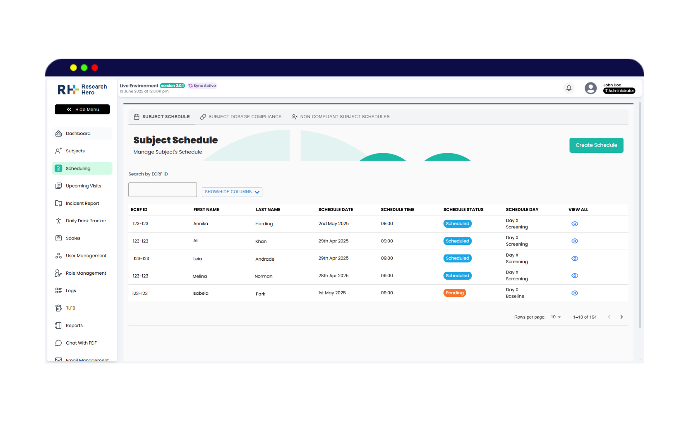Click the Scheduling sidebar icon
This screenshot has height=422, width=689.
[x=58, y=169]
